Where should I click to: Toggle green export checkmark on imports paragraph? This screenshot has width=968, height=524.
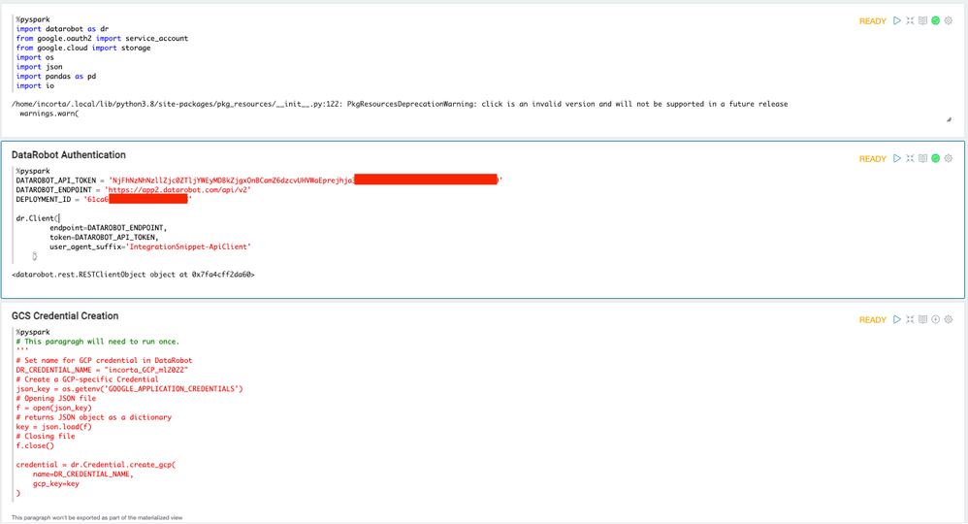coord(936,20)
